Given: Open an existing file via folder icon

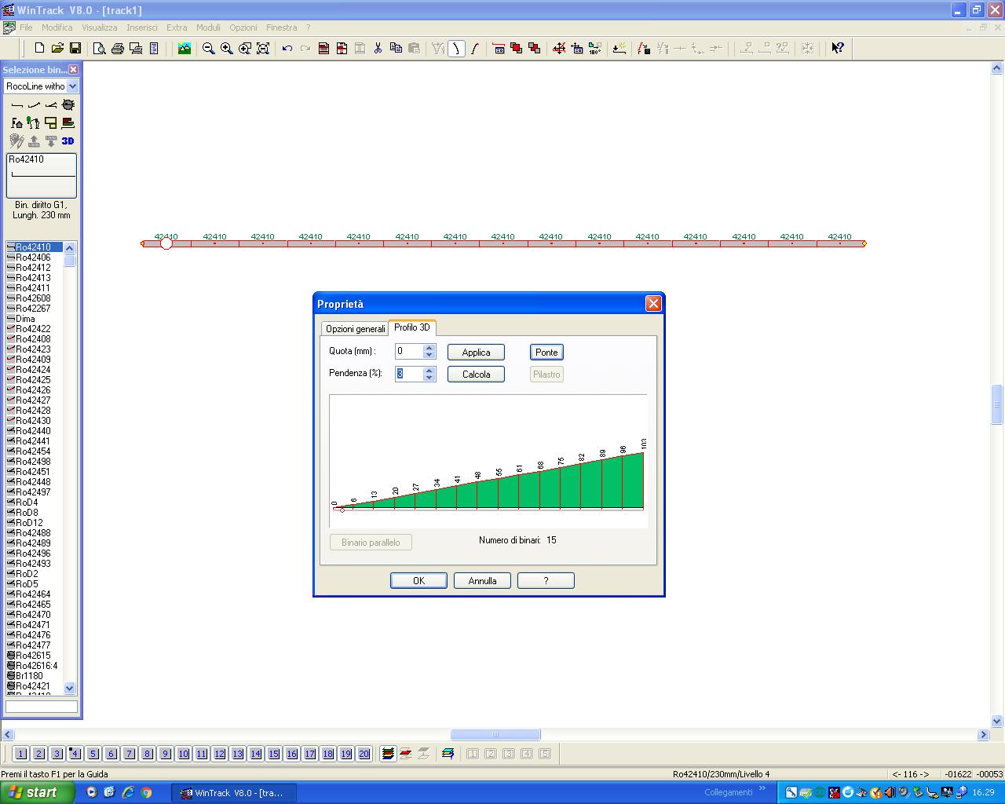Looking at the screenshot, I should click(x=57, y=48).
